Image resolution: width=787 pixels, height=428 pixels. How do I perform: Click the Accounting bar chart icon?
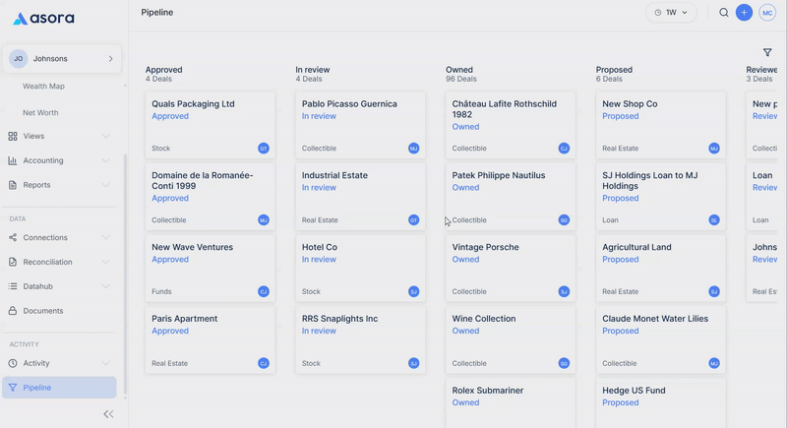(x=13, y=160)
